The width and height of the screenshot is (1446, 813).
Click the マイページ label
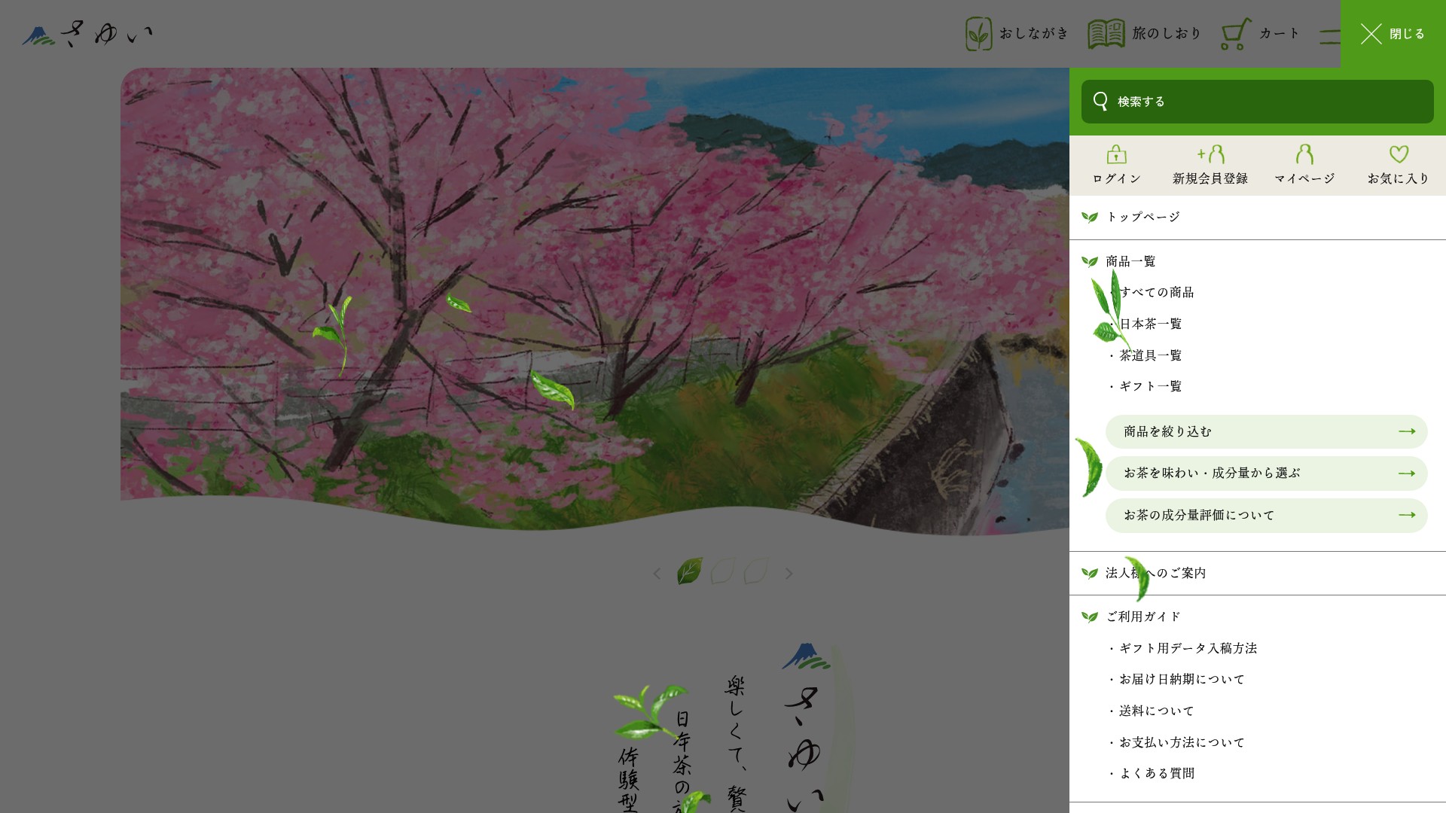1304,178
